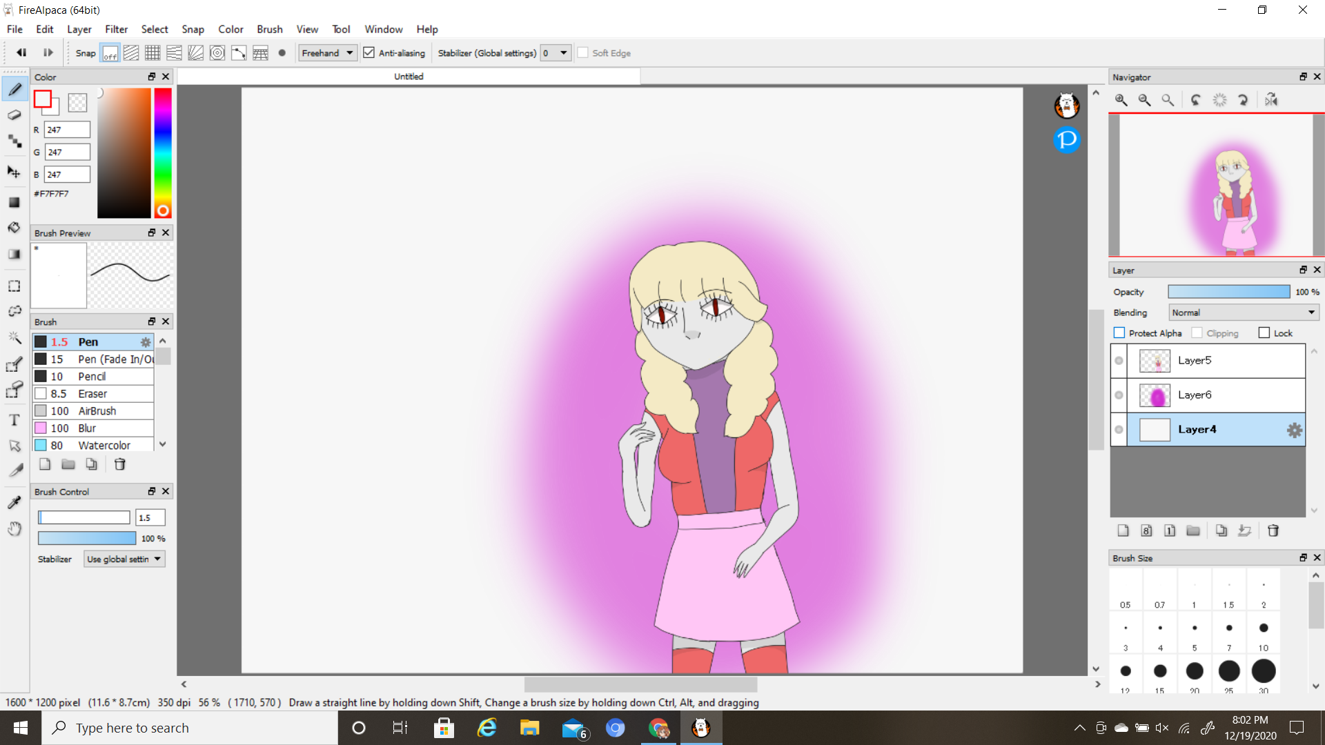Open the Blending mode Normal dropdown
This screenshot has width=1325, height=745.
[x=1244, y=312]
